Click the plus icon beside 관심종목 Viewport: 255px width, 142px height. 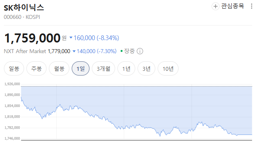tap(215, 6)
